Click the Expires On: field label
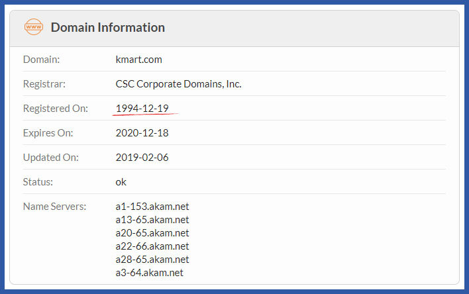This screenshot has height=294, width=469. point(48,133)
